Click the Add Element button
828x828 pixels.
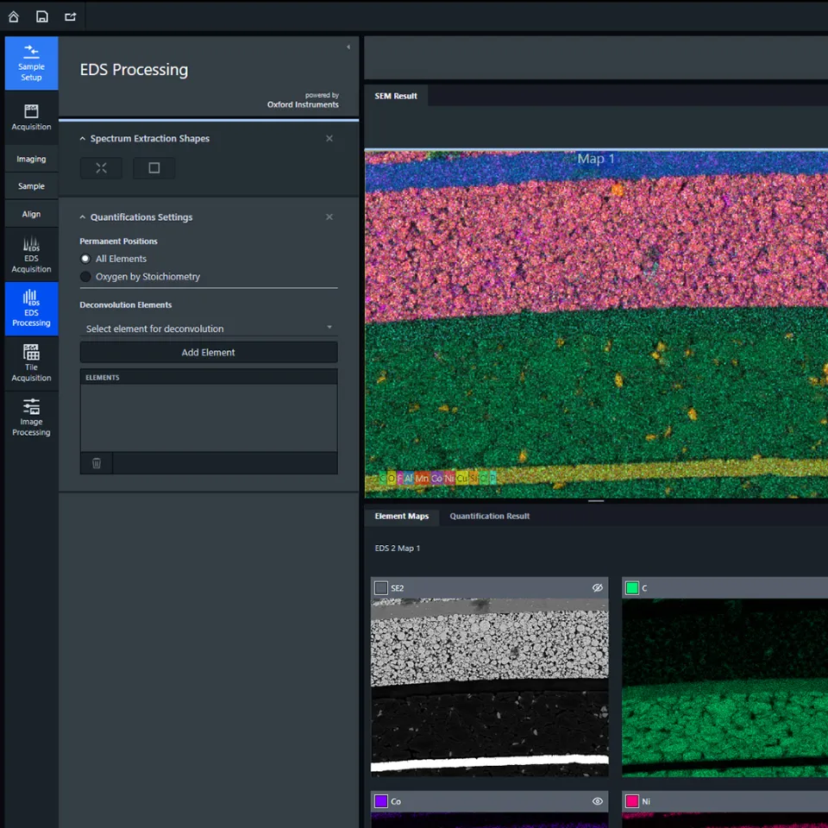tap(209, 352)
